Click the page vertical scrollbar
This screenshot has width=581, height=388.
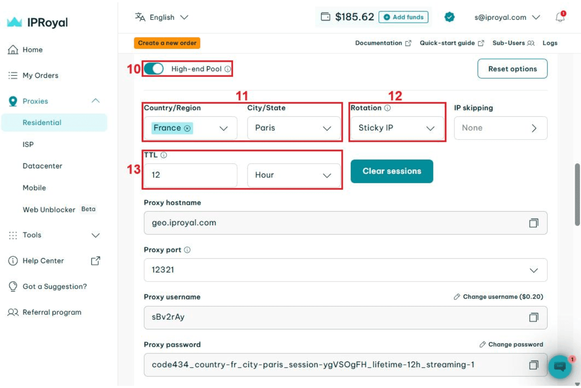coord(577,195)
